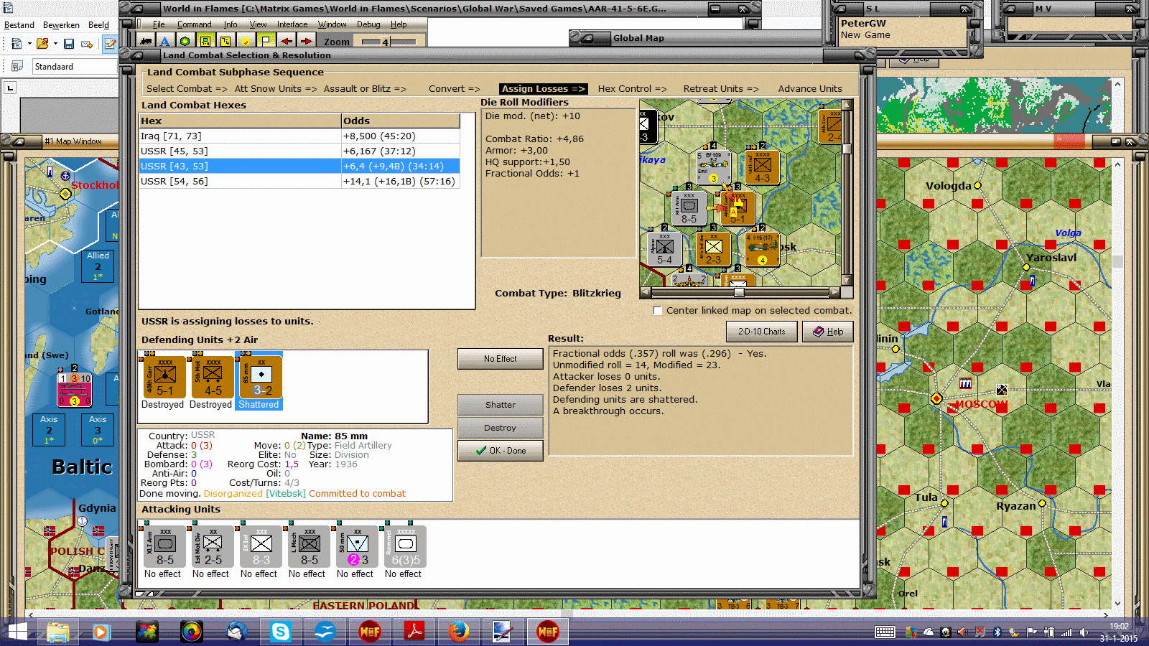Image resolution: width=1149 pixels, height=646 pixels.
Task: Toggle the edit document pencil icon
Action: tap(110, 44)
